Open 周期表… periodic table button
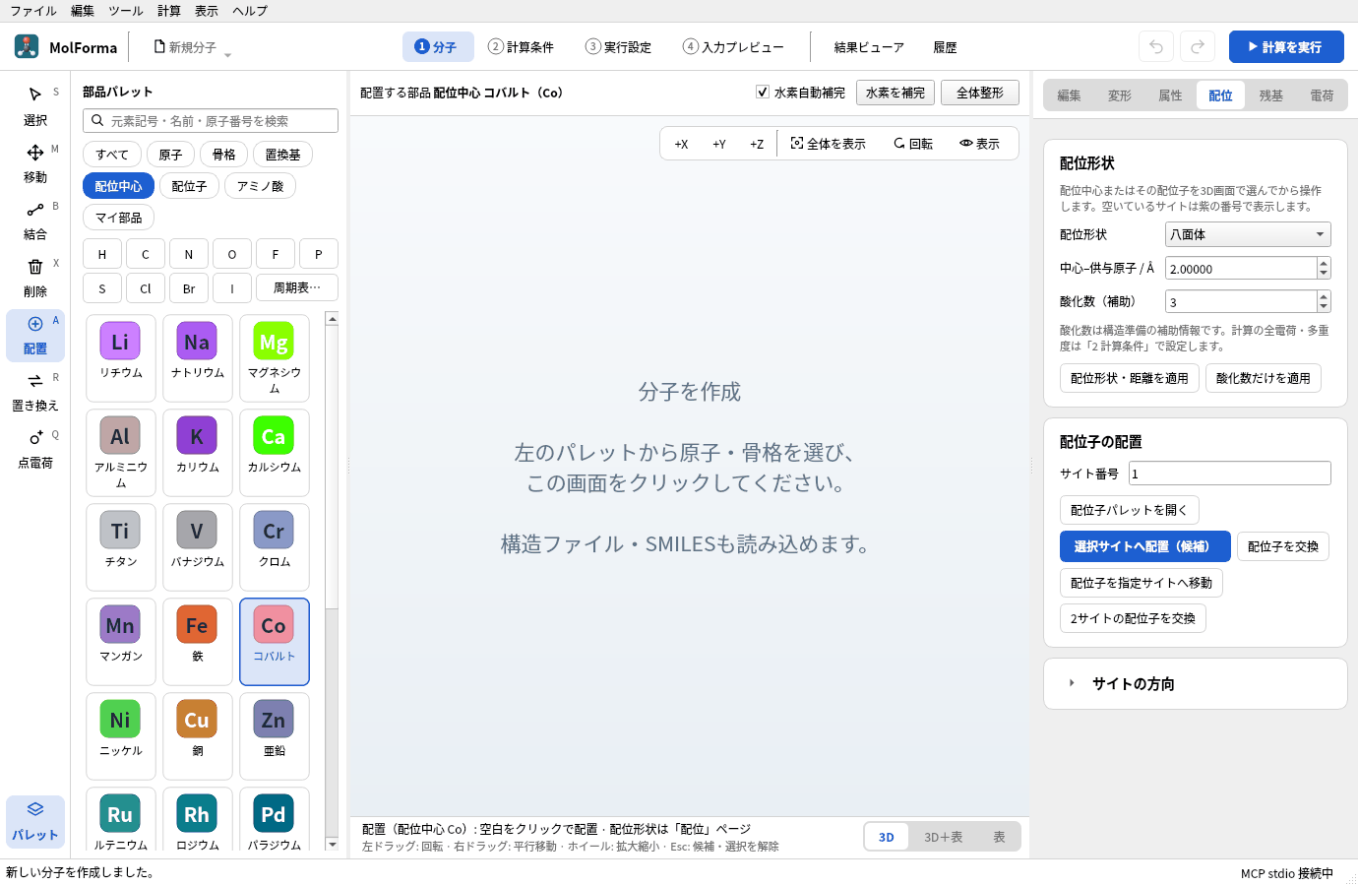 [x=297, y=287]
